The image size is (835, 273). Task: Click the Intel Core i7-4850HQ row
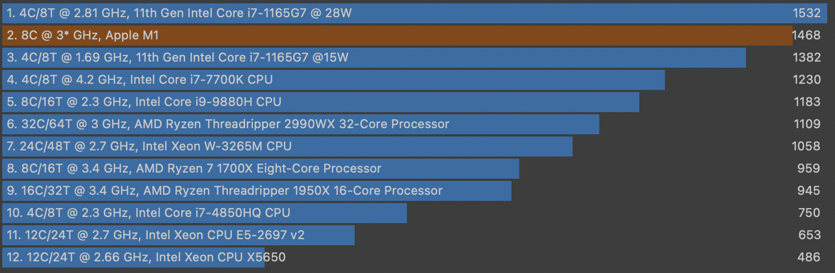pyautogui.click(x=148, y=213)
